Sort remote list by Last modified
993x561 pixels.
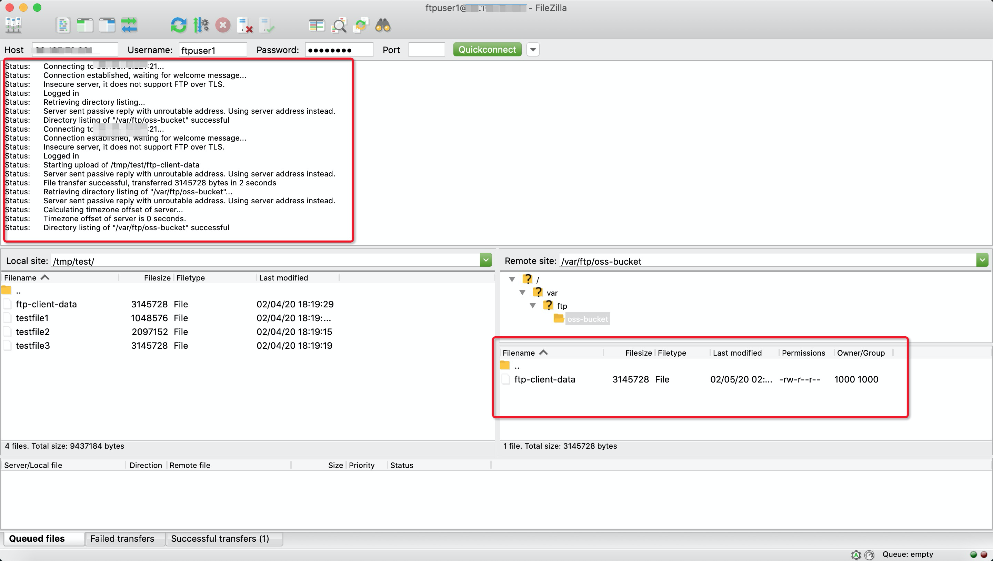tap(745, 353)
